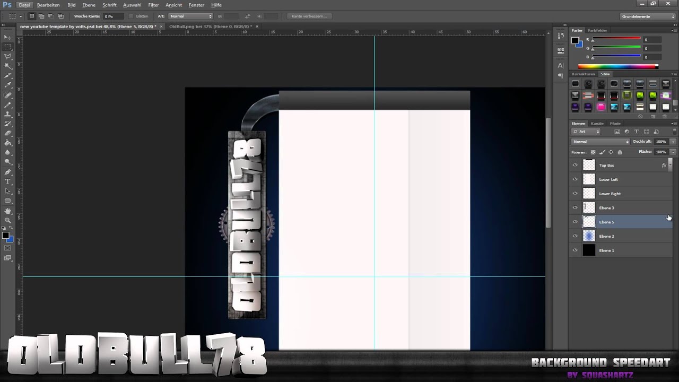Open the Art selection style dropdown
Viewport: 679px width, 382px height.
tap(191, 16)
